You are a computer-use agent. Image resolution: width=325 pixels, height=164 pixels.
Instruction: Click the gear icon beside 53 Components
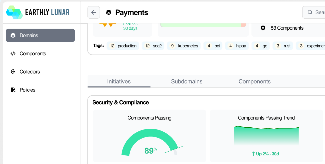[x=263, y=28]
